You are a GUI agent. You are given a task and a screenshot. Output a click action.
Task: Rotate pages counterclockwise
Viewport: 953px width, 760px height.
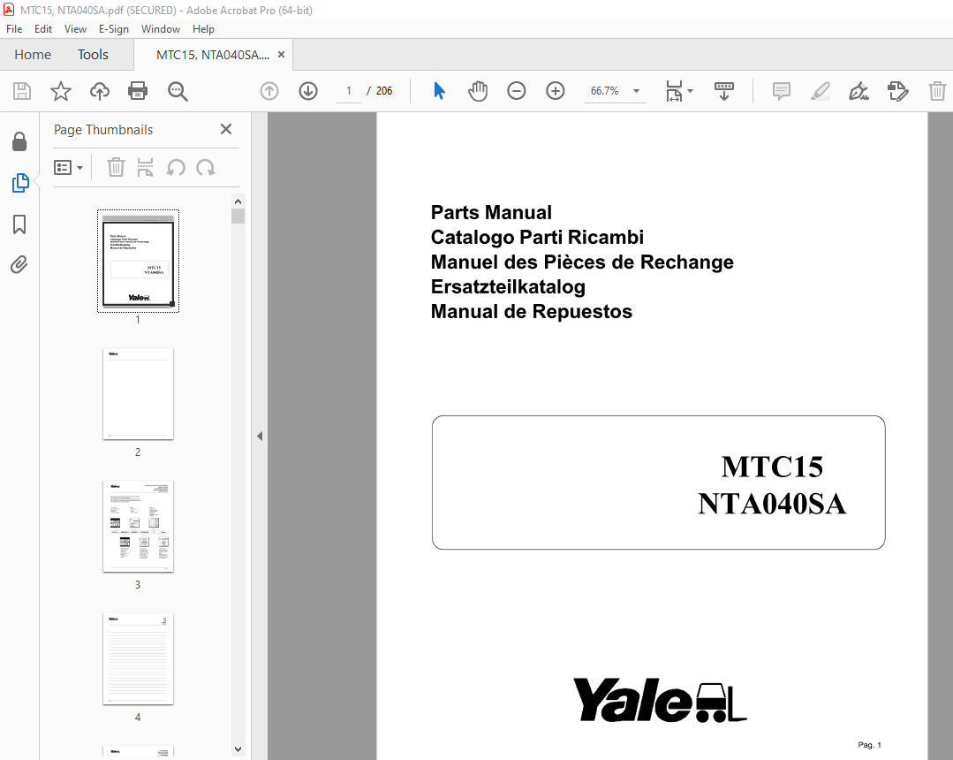point(176,167)
